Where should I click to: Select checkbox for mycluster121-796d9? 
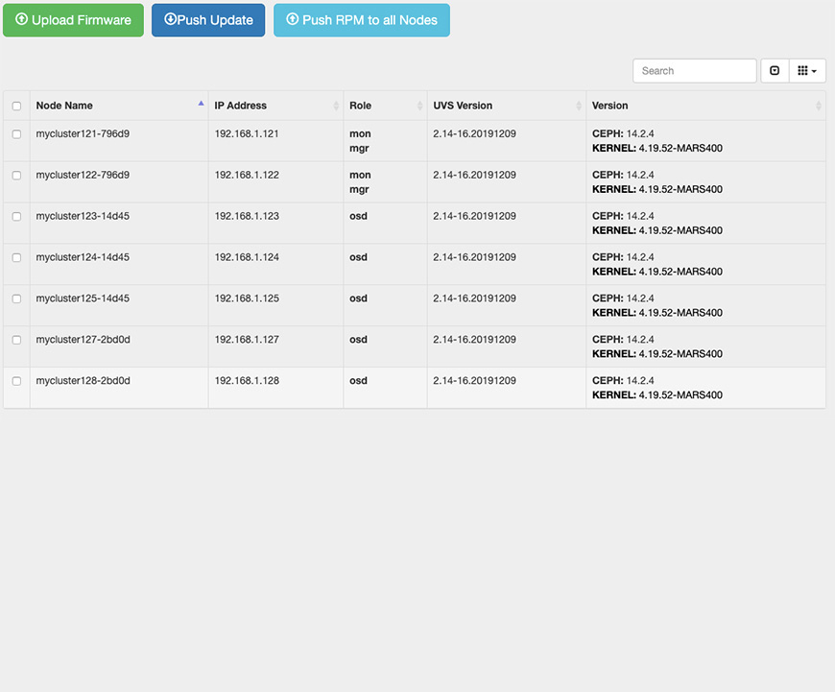point(16,134)
